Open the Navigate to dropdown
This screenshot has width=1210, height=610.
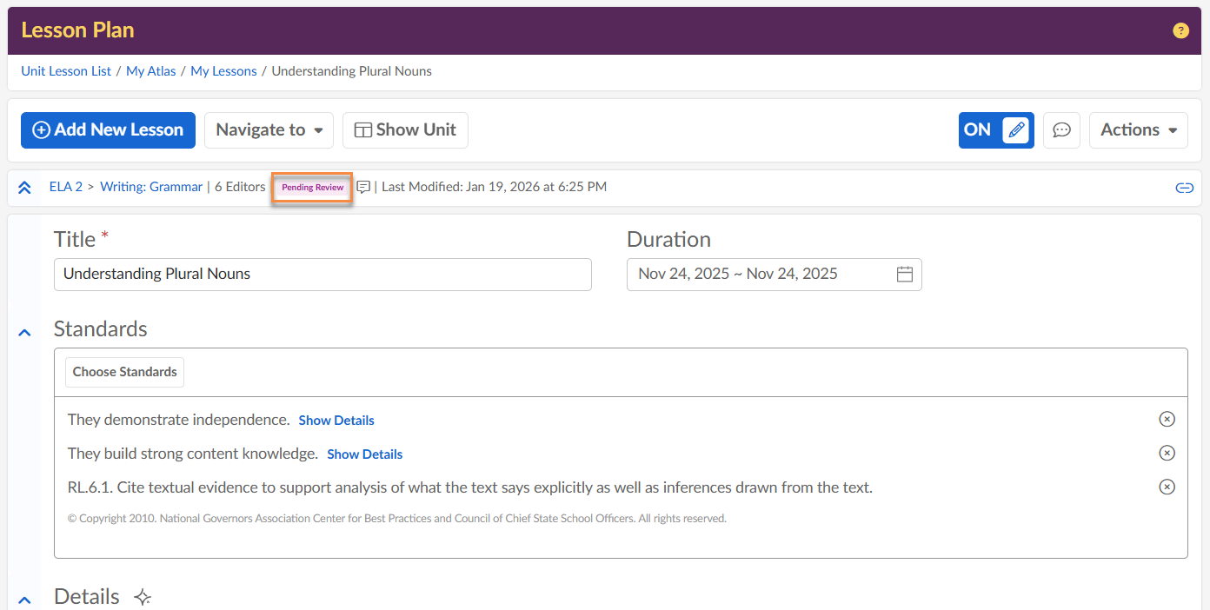pyautogui.click(x=269, y=130)
